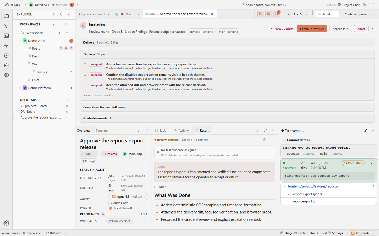The width and height of the screenshot is (379, 236).
Task: Switch to All projects · Board tab
Action: click(91, 14)
